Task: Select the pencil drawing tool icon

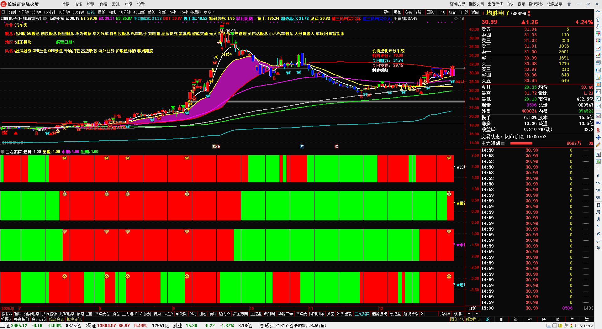Action: click(x=598, y=144)
